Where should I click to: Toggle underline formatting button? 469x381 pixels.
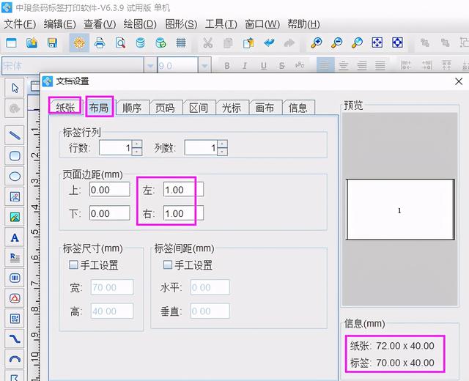coord(264,65)
